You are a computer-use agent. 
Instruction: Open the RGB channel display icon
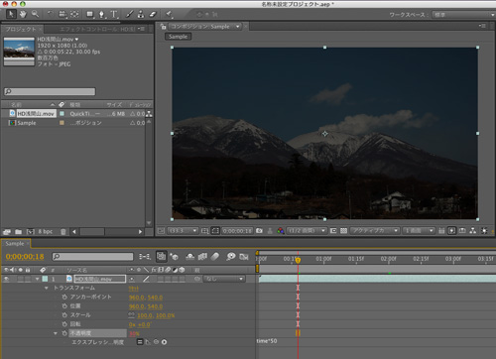pos(281,231)
